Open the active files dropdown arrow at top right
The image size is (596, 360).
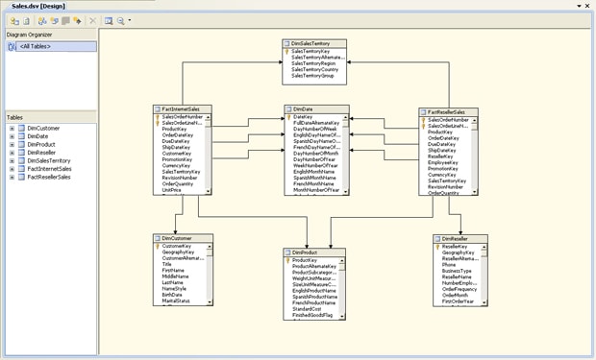[580, 6]
